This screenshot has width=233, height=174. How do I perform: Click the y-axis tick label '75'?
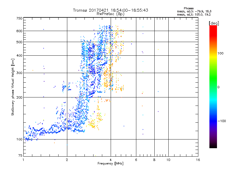coord(20,155)
